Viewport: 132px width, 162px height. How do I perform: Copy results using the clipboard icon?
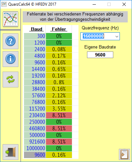pyautogui.click(x=124, y=154)
